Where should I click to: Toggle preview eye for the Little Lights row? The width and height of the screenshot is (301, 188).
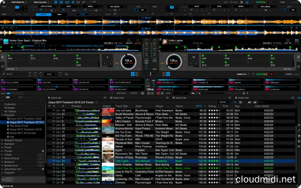coord(54,161)
